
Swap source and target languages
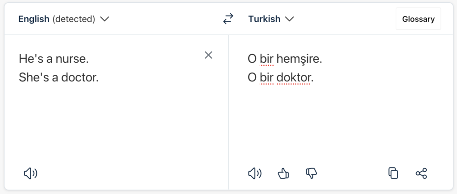coord(228,19)
